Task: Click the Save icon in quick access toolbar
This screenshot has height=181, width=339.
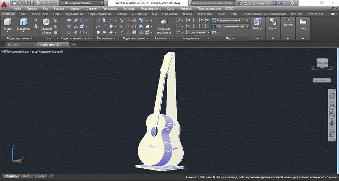Action: (x=27, y=3)
